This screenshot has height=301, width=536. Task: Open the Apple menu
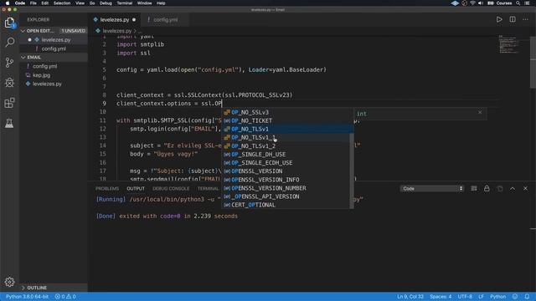(8, 3)
